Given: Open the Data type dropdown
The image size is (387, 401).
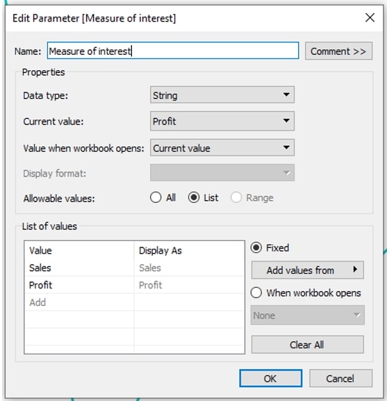Looking at the screenshot, I should click(x=222, y=95).
